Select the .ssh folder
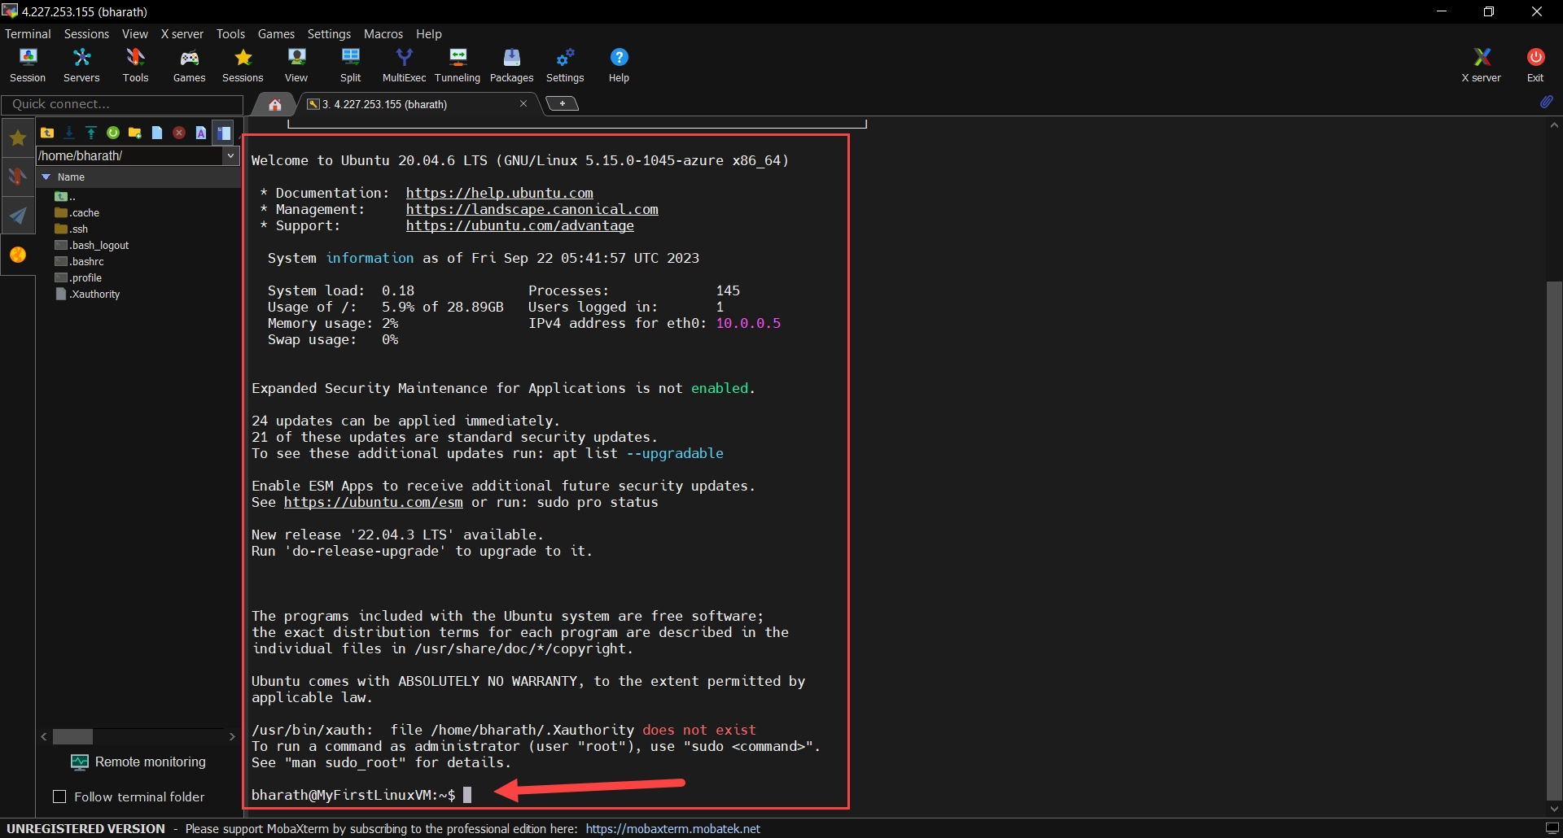 click(x=72, y=229)
